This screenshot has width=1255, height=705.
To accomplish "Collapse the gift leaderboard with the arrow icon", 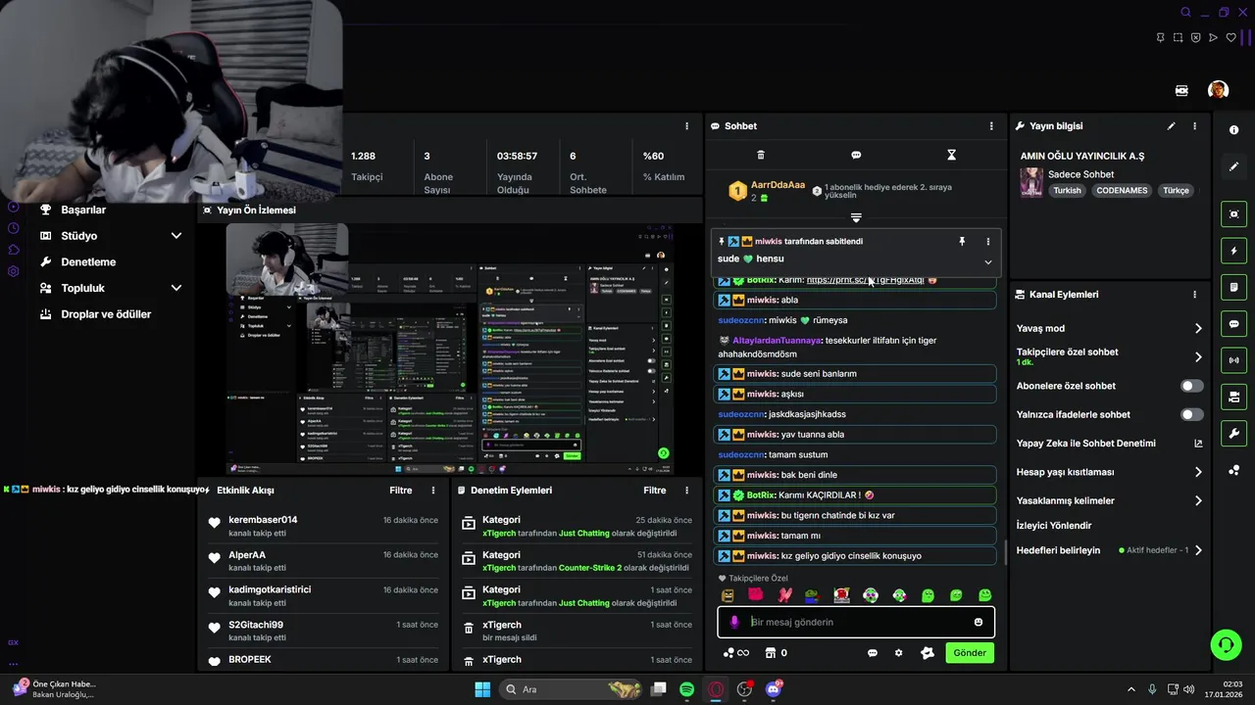I will pyautogui.click(x=856, y=217).
